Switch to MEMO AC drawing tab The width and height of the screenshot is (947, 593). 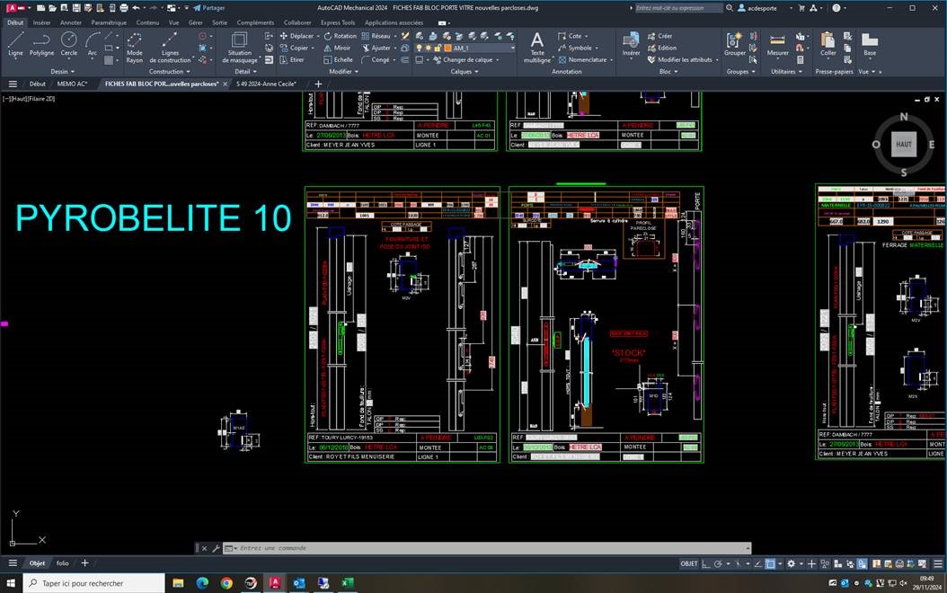pos(72,84)
